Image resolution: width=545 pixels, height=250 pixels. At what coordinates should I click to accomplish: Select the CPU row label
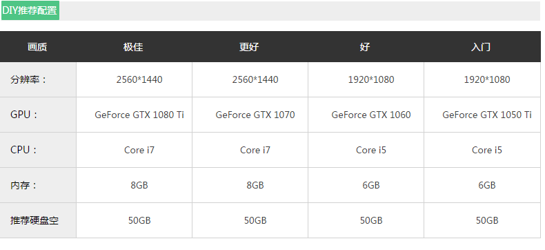pyautogui.click(x=24, y=150)
